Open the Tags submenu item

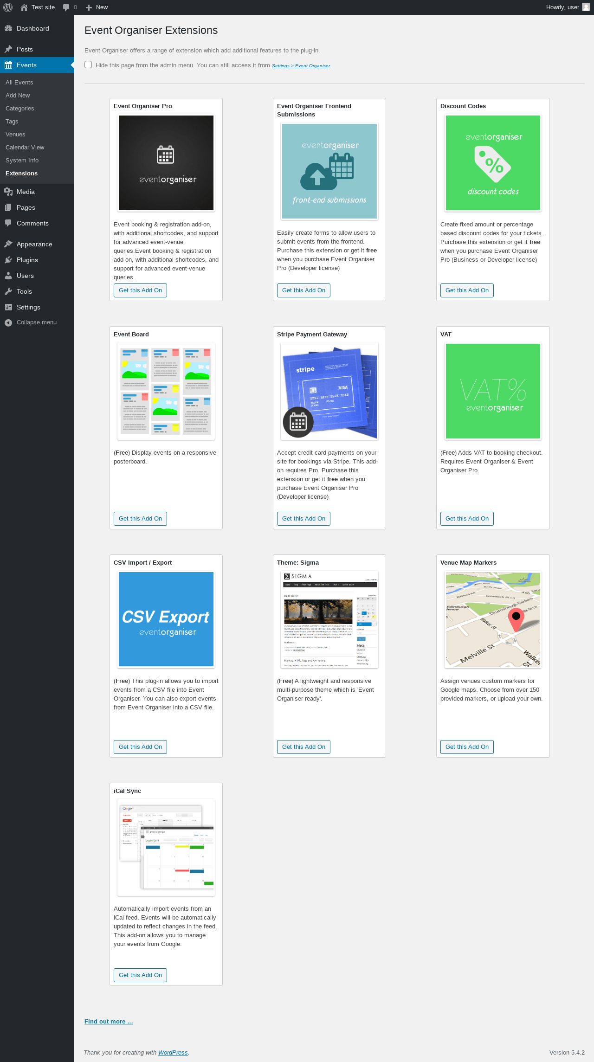(12, 122)
